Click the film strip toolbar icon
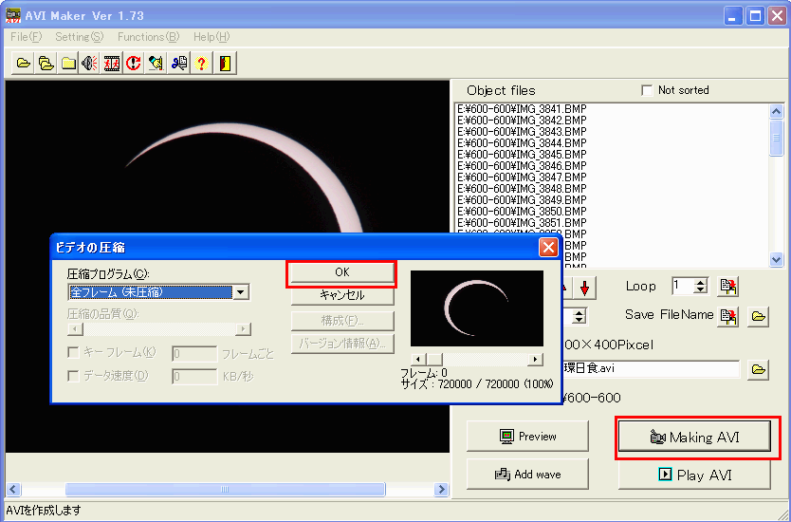791x522 pixels. [x=112, y=64]
